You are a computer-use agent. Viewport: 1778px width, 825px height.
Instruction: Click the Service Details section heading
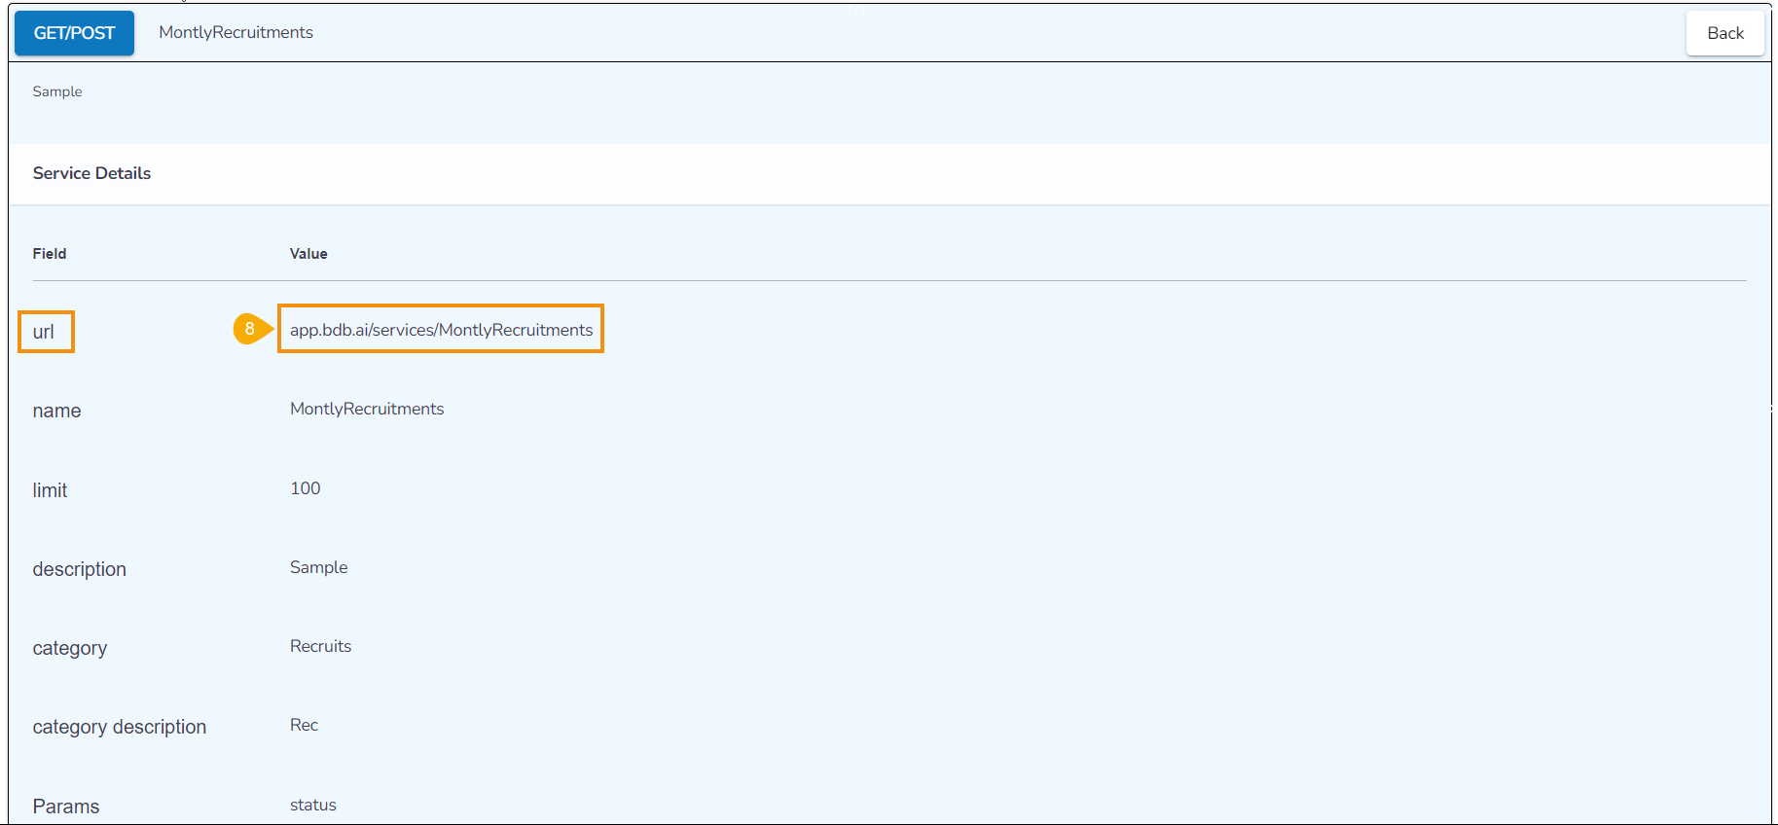91,173
